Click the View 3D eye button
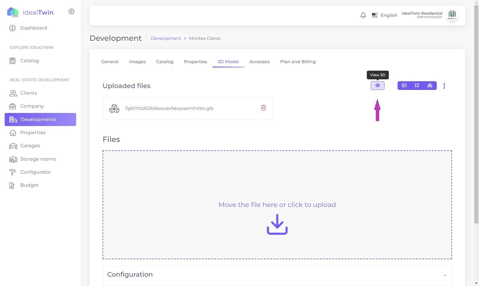The image size is (479, 286). (377, 86)
